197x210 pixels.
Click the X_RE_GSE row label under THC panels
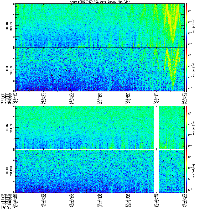click(6, 195)
